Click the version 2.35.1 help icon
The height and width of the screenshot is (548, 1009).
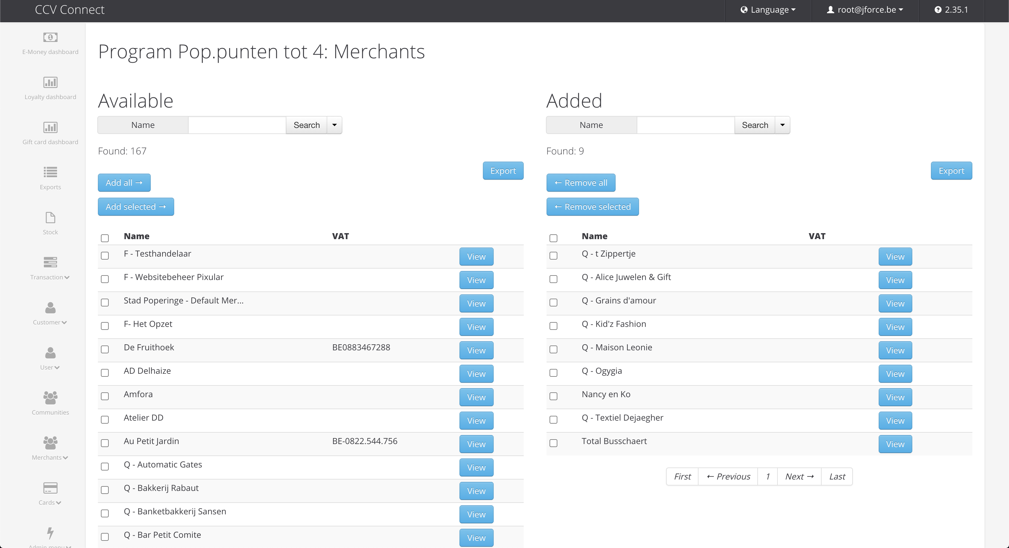(x=938, y=10)
